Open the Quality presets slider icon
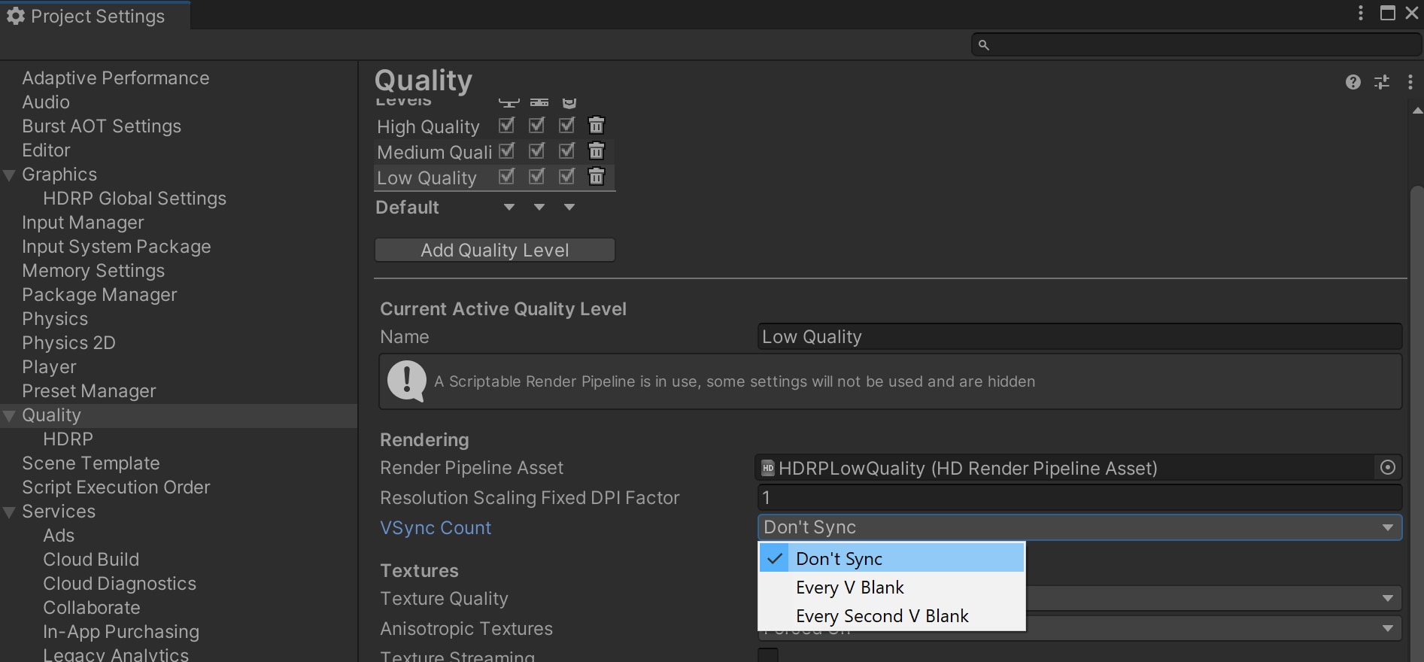The height and width of the screenshot is (662, 1424). [x=1382, y=82]
